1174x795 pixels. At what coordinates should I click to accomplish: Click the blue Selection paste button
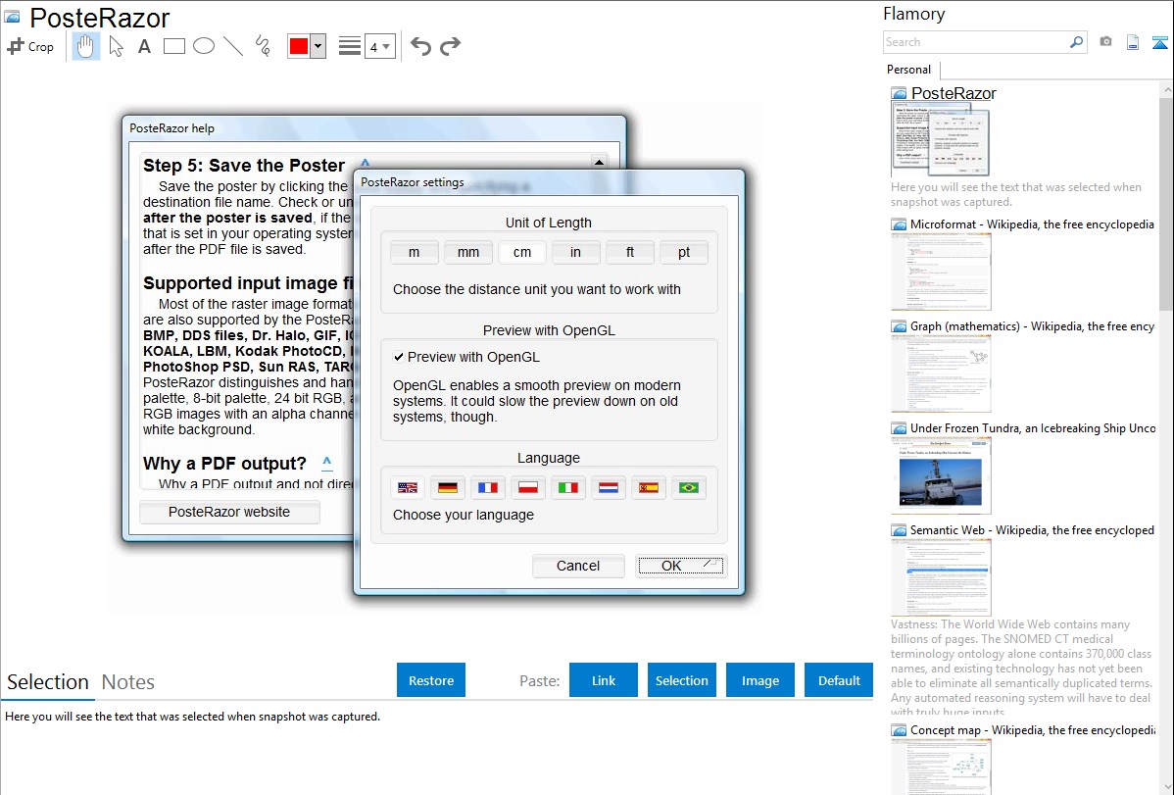point(681,680)
